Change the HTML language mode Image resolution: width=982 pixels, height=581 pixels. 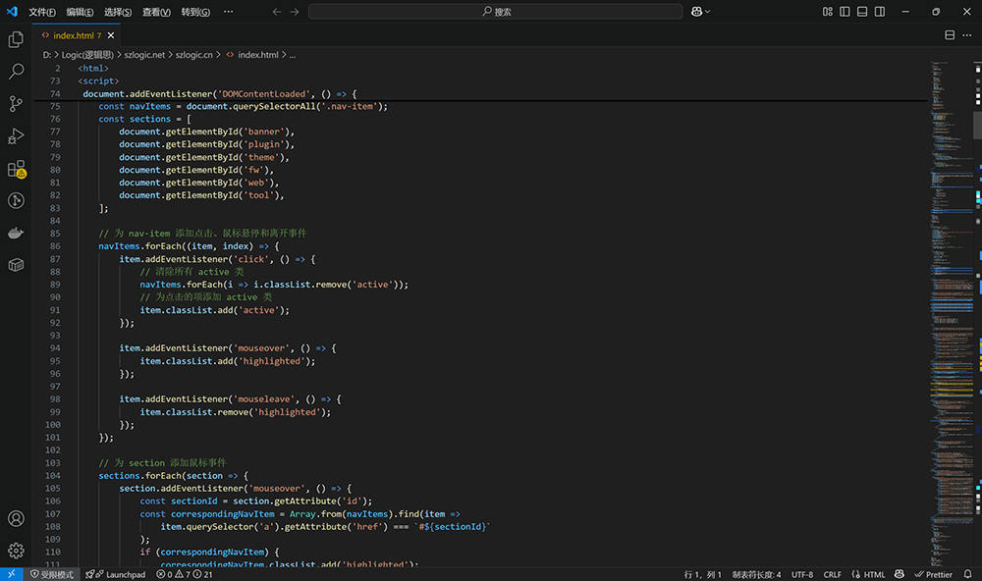(x=868, y=574)
